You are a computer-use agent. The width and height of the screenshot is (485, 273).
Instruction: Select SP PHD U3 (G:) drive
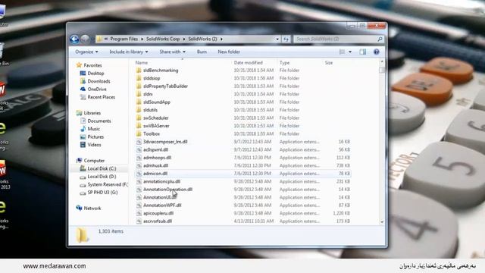pyautogui.click(x=102, y=192)
